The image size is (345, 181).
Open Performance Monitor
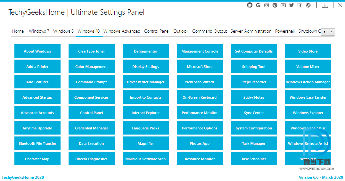tap(200, 112)
